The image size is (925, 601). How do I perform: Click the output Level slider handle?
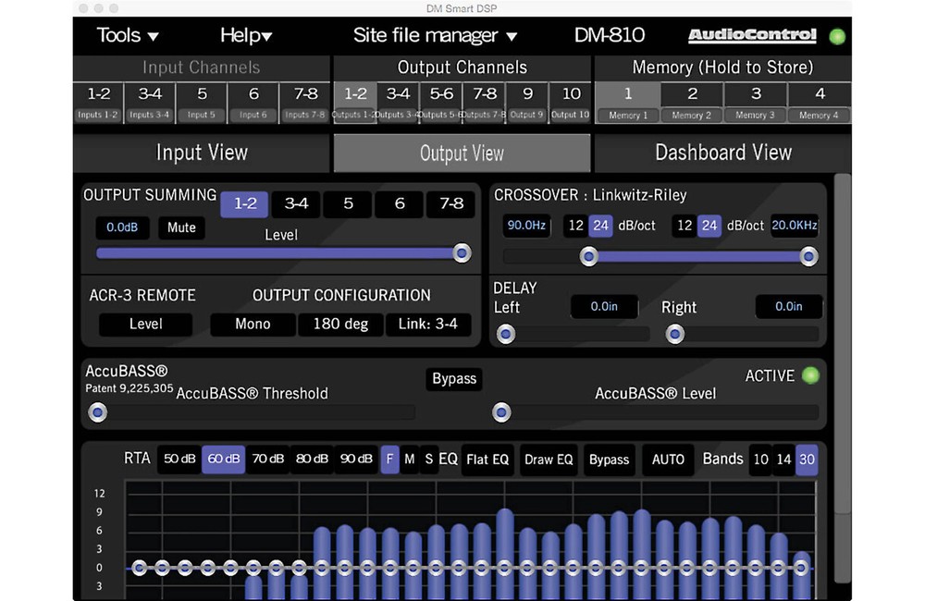(462, 253)
